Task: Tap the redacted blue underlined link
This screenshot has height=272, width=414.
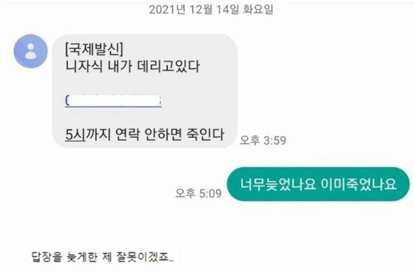Action: click(x=113, y=101)
